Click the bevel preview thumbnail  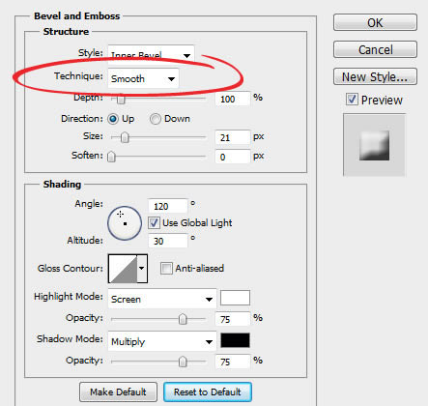(374, 145)
